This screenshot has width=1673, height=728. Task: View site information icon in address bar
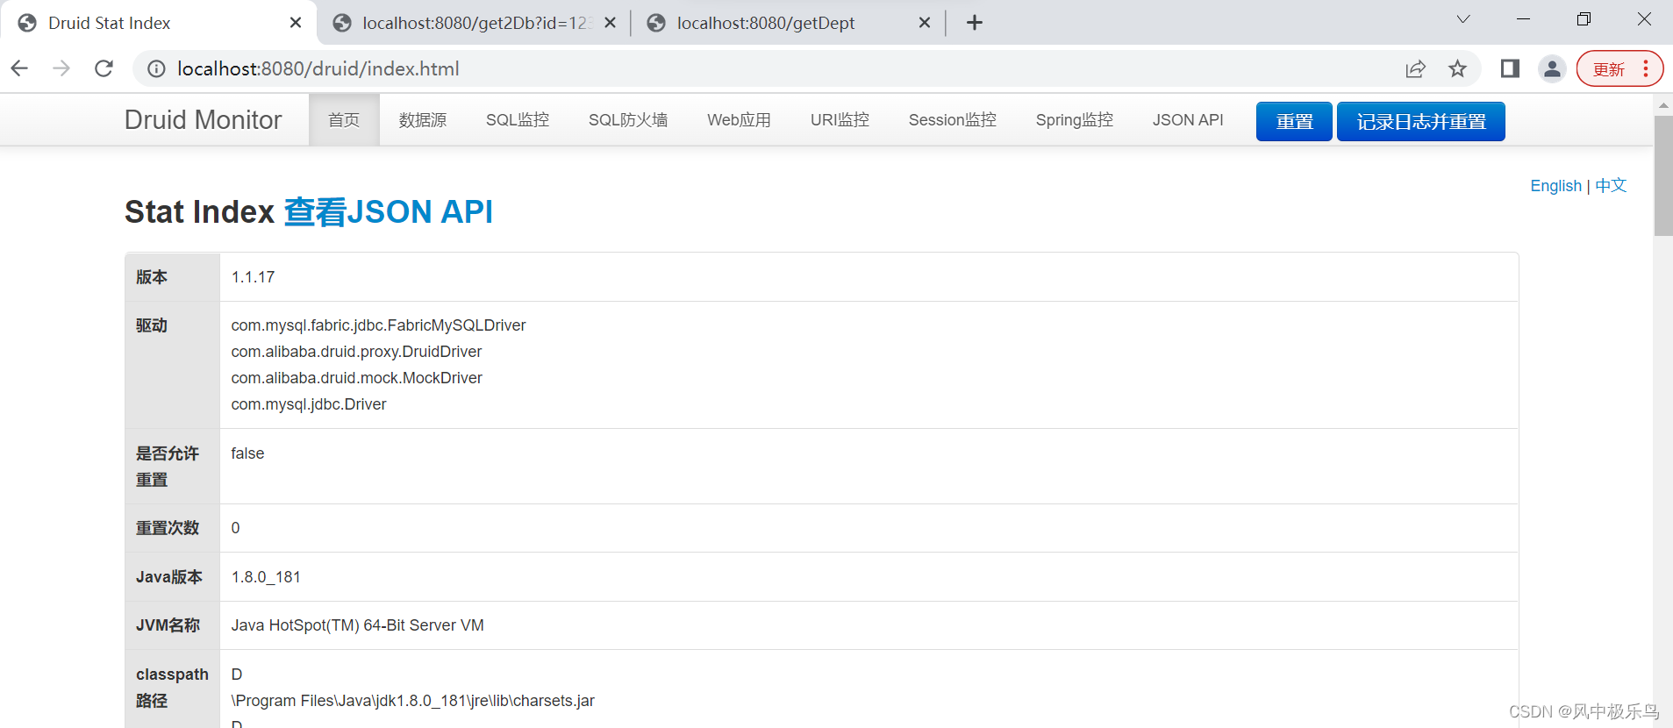156,68
